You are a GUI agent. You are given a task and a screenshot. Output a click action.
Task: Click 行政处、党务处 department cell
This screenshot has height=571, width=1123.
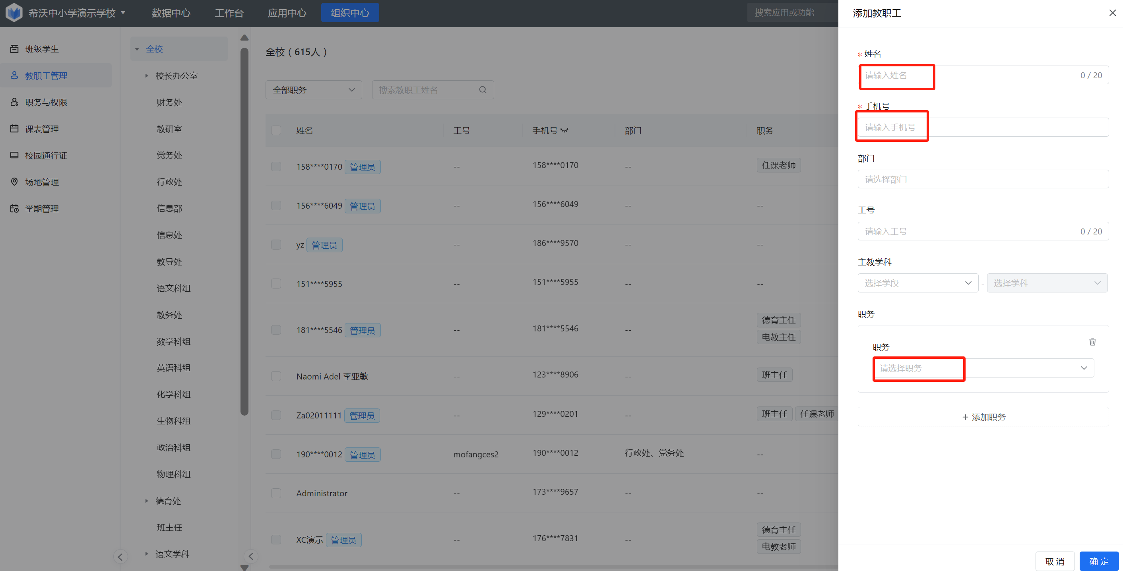click(654, 453)
